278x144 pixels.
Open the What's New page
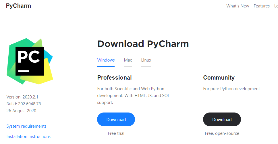pyautogui.click(x=238, y=6)
